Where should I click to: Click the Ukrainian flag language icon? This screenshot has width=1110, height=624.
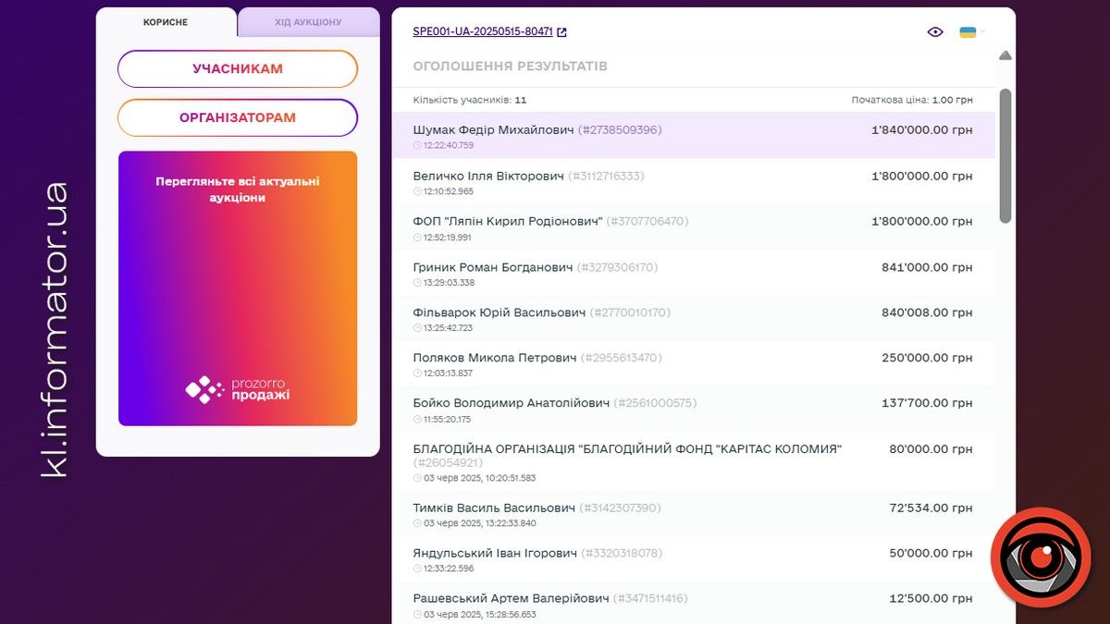click(x=969, y=31)
